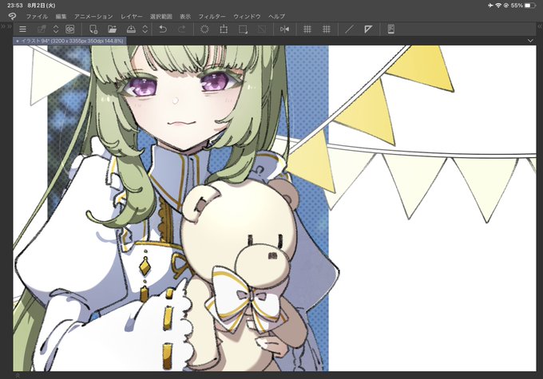
Task: Tap the 8月2日(火) date text
Action: click(x=42, y=6)
